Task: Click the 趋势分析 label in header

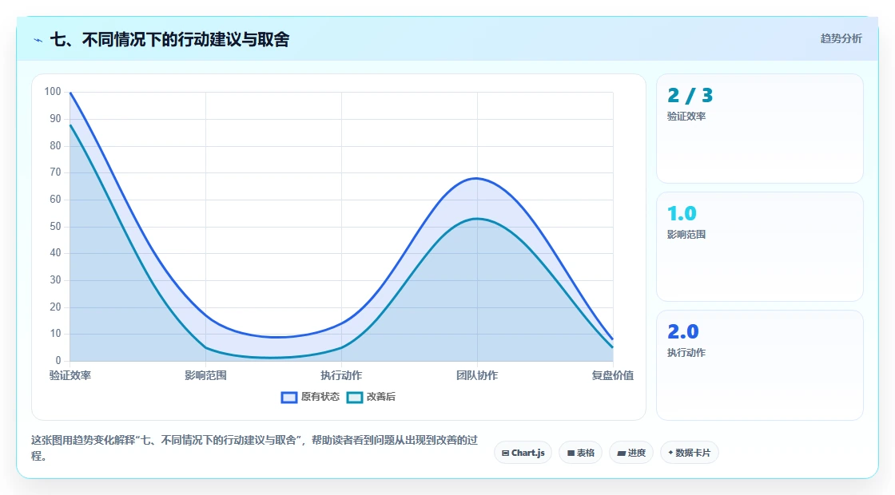Action: click(x=841, y=39)
